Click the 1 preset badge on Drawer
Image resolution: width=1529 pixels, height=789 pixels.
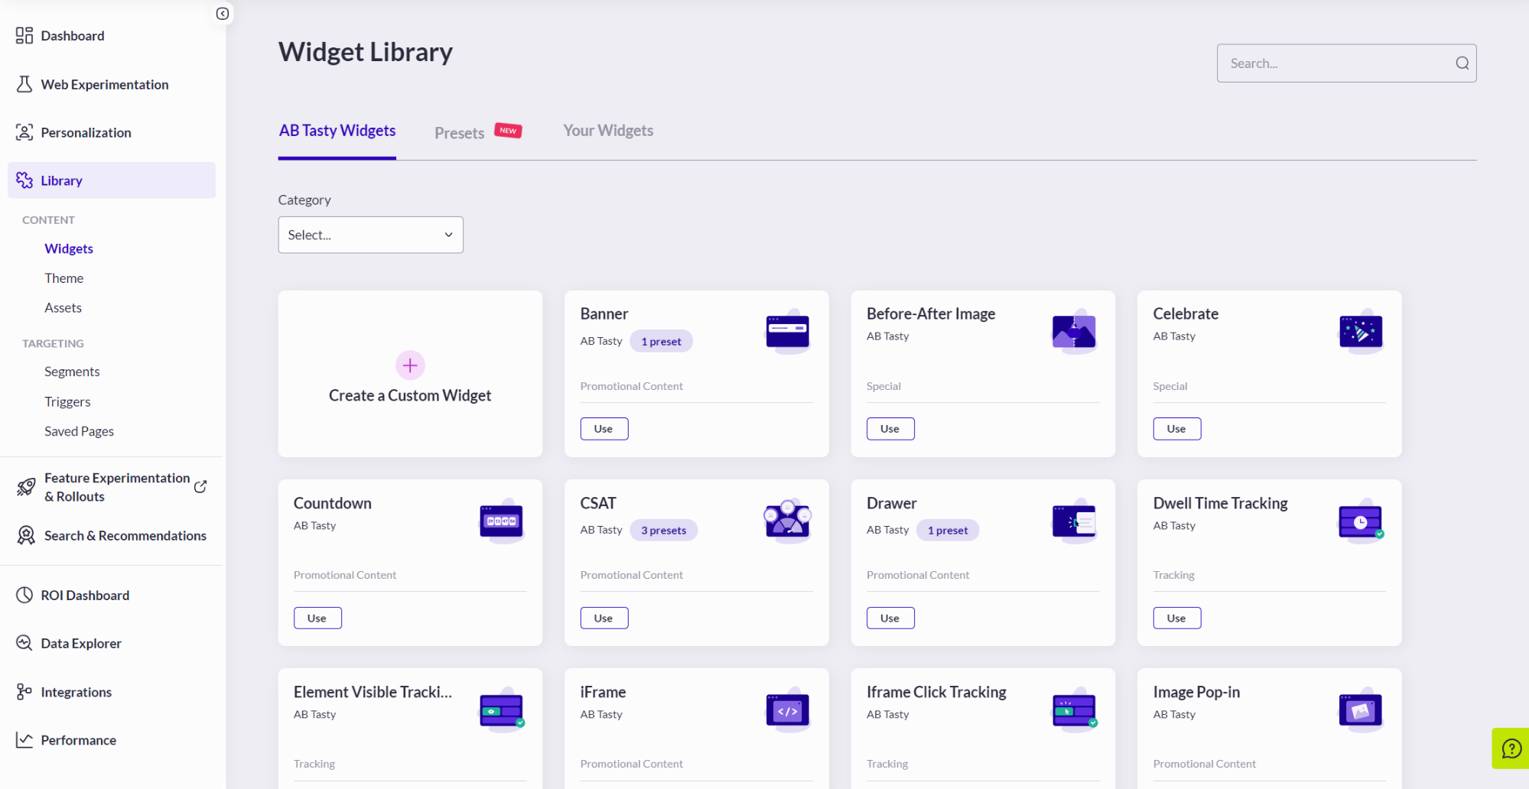tap(948, 530)
